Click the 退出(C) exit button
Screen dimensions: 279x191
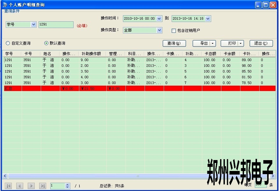pos(261,43)
